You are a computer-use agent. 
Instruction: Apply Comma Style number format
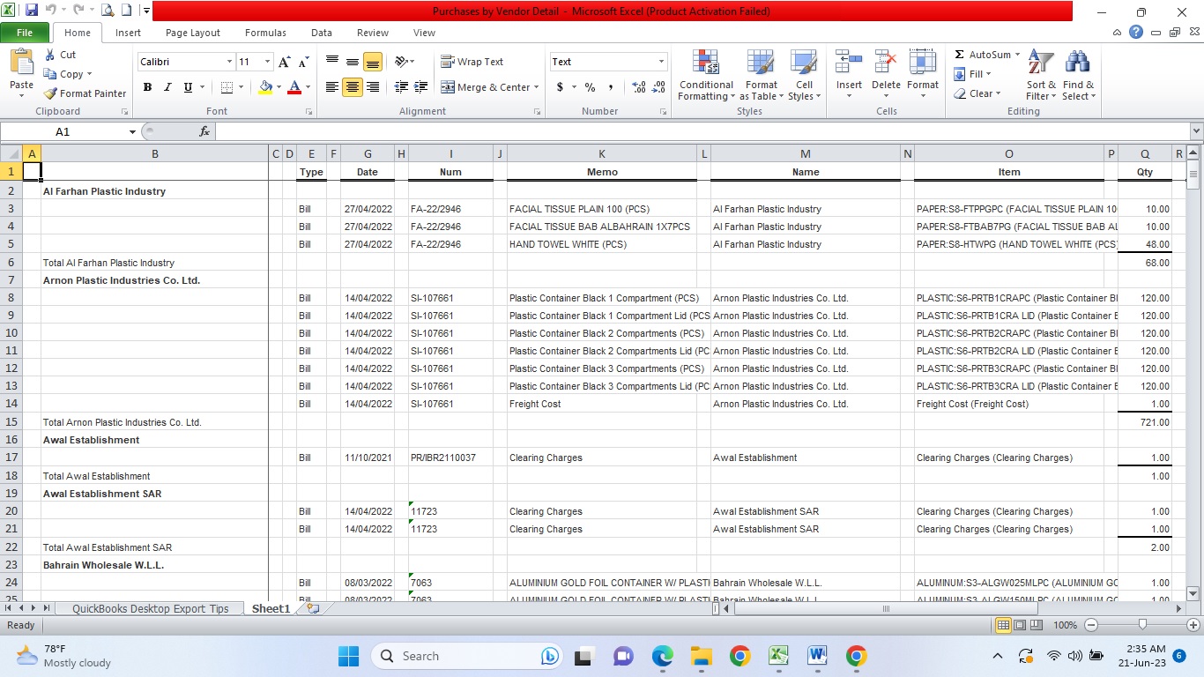pos(611,87)
